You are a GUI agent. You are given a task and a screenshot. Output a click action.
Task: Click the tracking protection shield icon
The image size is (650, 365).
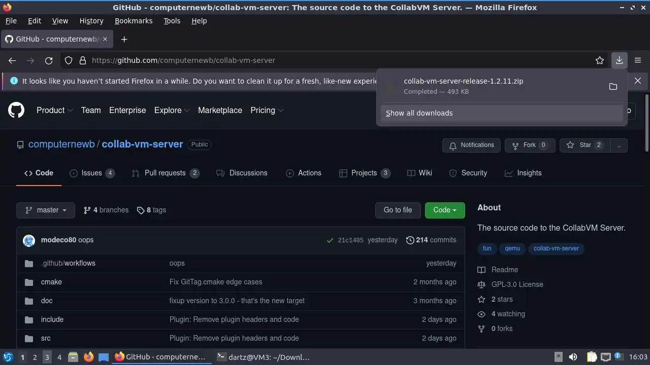tap(69, 60)
